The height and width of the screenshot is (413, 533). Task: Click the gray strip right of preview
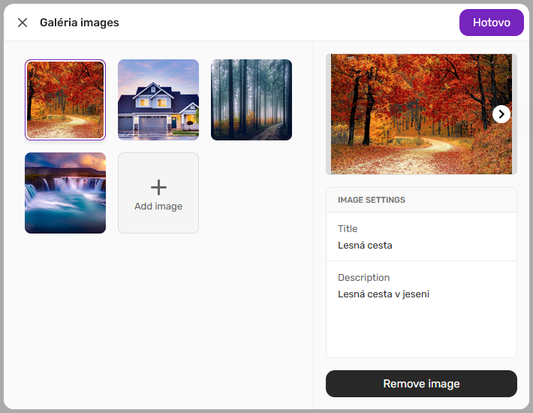pyautogui.click(x=514, y=150)
